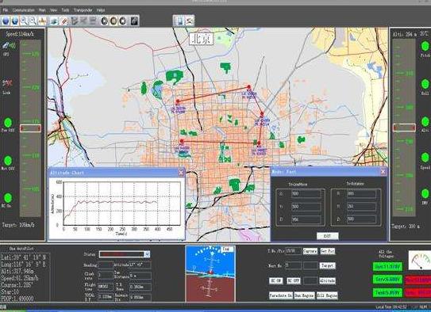Select the map layers toolbar icon
Image resolution: width=431 pixels, height=312 pixels.
(x=54, y=21)
